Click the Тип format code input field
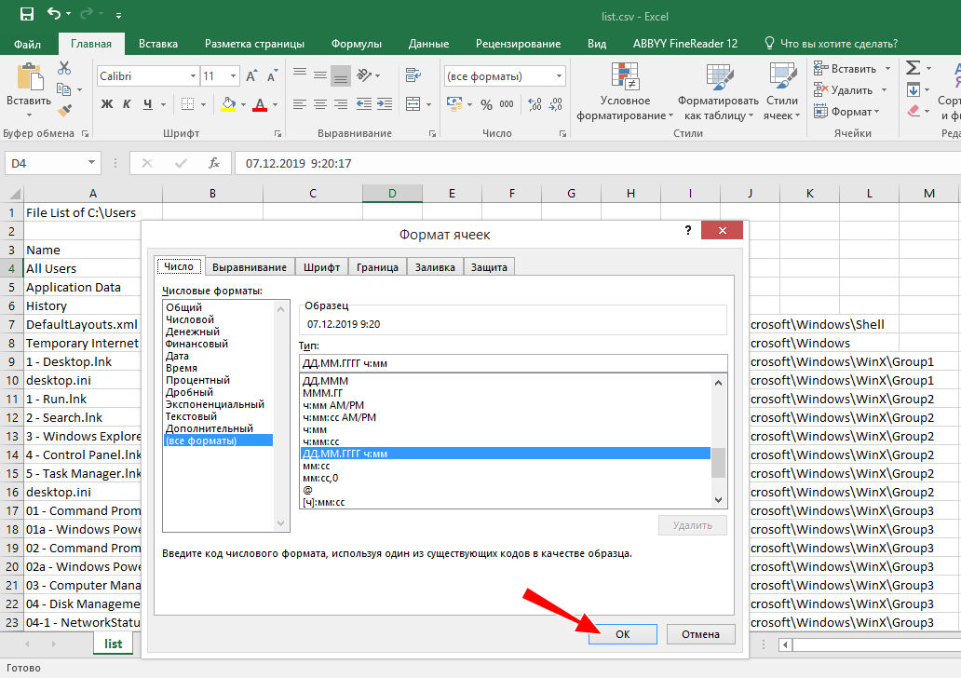The image size is (961, 678). [x=512, y=362]
